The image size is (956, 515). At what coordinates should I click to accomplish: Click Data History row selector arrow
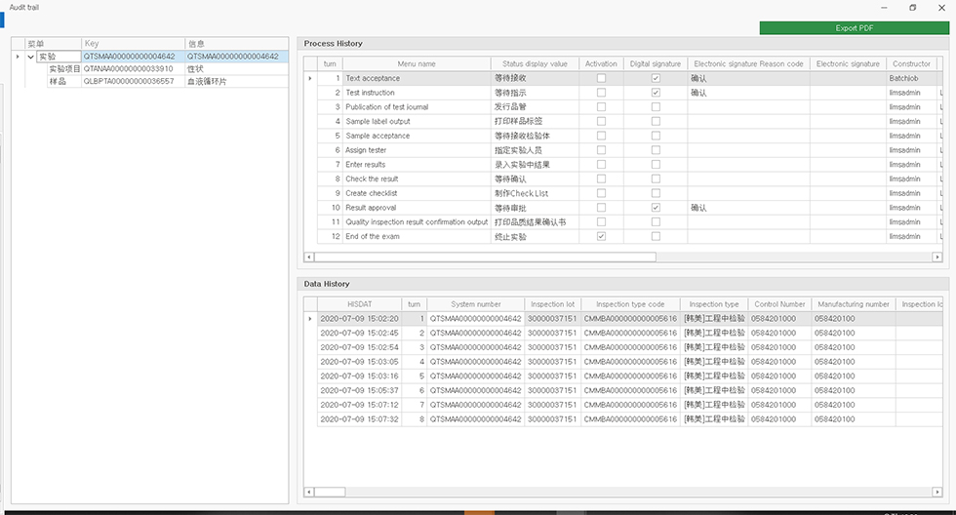click(310, 319)
